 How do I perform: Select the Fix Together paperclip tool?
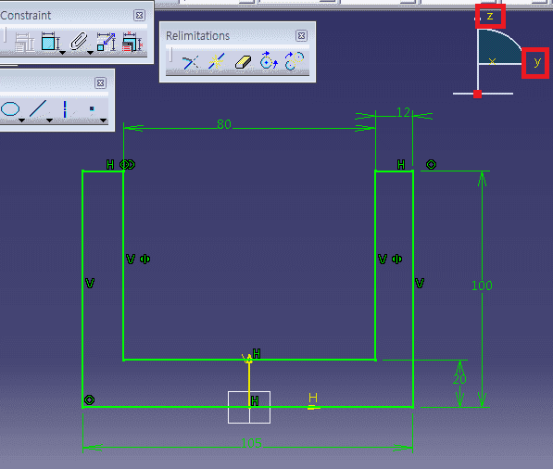(x=79, y=42)
